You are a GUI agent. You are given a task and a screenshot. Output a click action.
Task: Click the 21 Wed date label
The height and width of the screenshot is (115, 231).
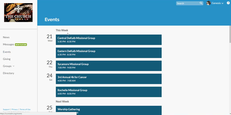click(x=50, y=38)
